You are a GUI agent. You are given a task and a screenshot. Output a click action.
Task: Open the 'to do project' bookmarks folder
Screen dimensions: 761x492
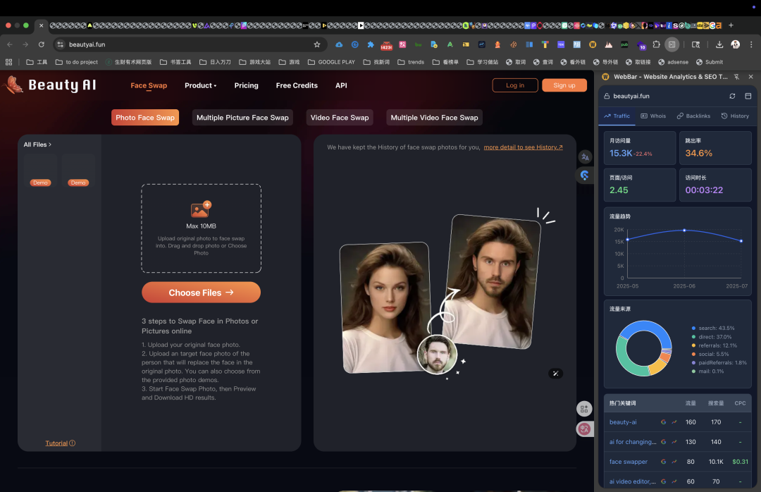pyautogui.click(x=77, y=62)
